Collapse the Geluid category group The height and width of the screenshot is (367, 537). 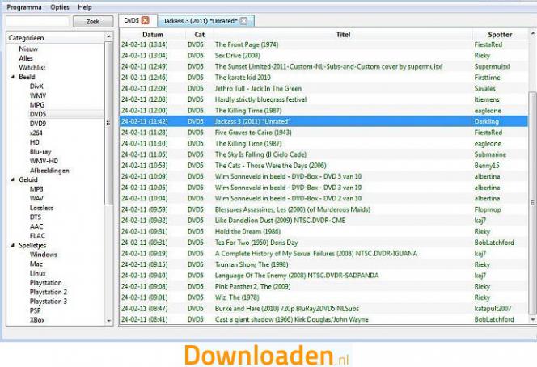(x=12, y=179)
